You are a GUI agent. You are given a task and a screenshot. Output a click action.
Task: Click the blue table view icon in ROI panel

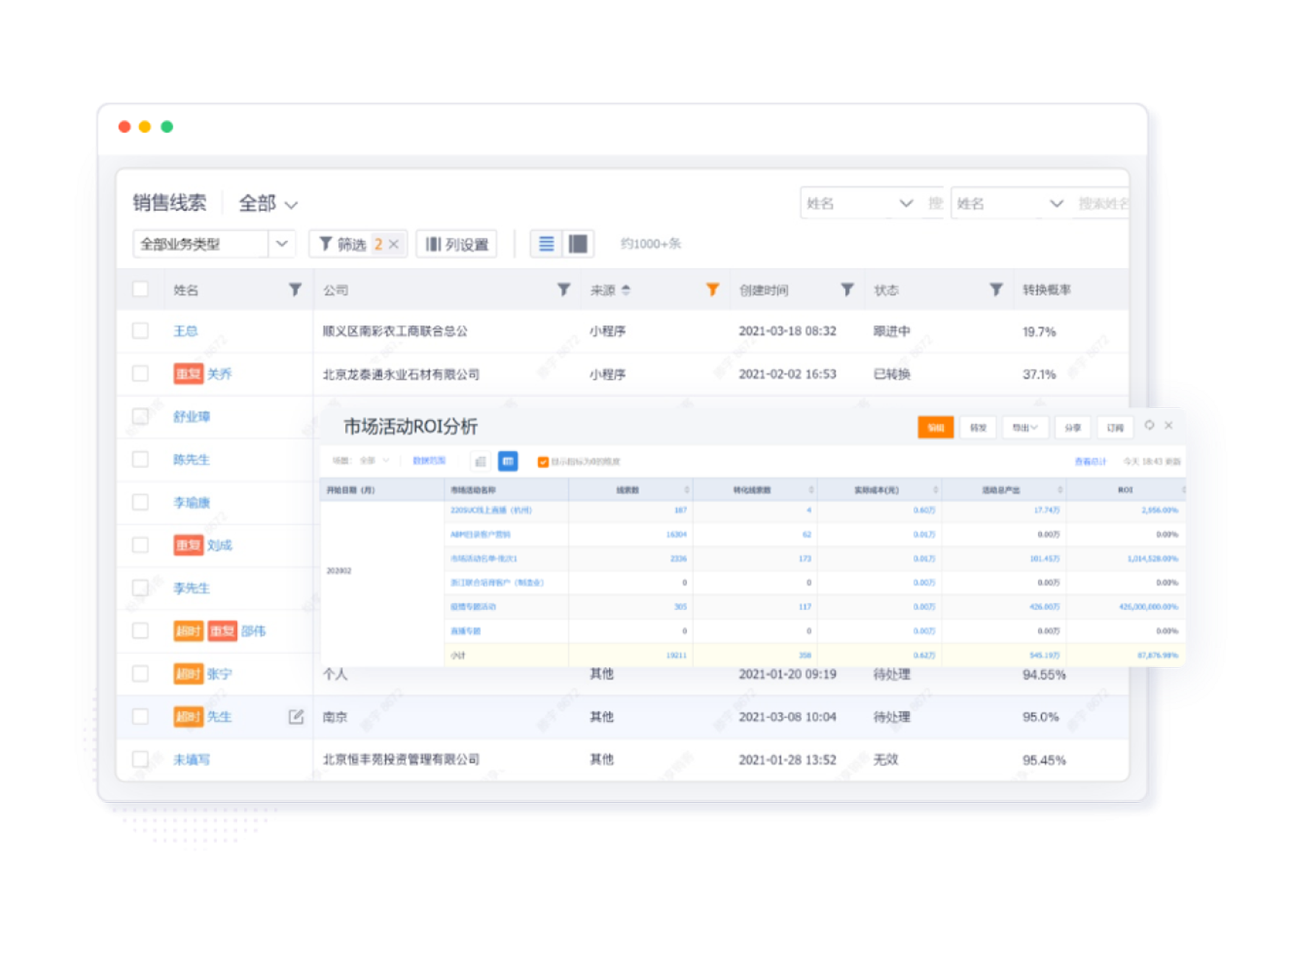pos(508,461)
